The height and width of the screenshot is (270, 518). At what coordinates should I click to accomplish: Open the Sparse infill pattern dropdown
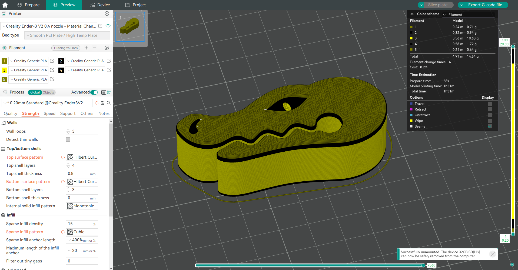click(82, 232)
